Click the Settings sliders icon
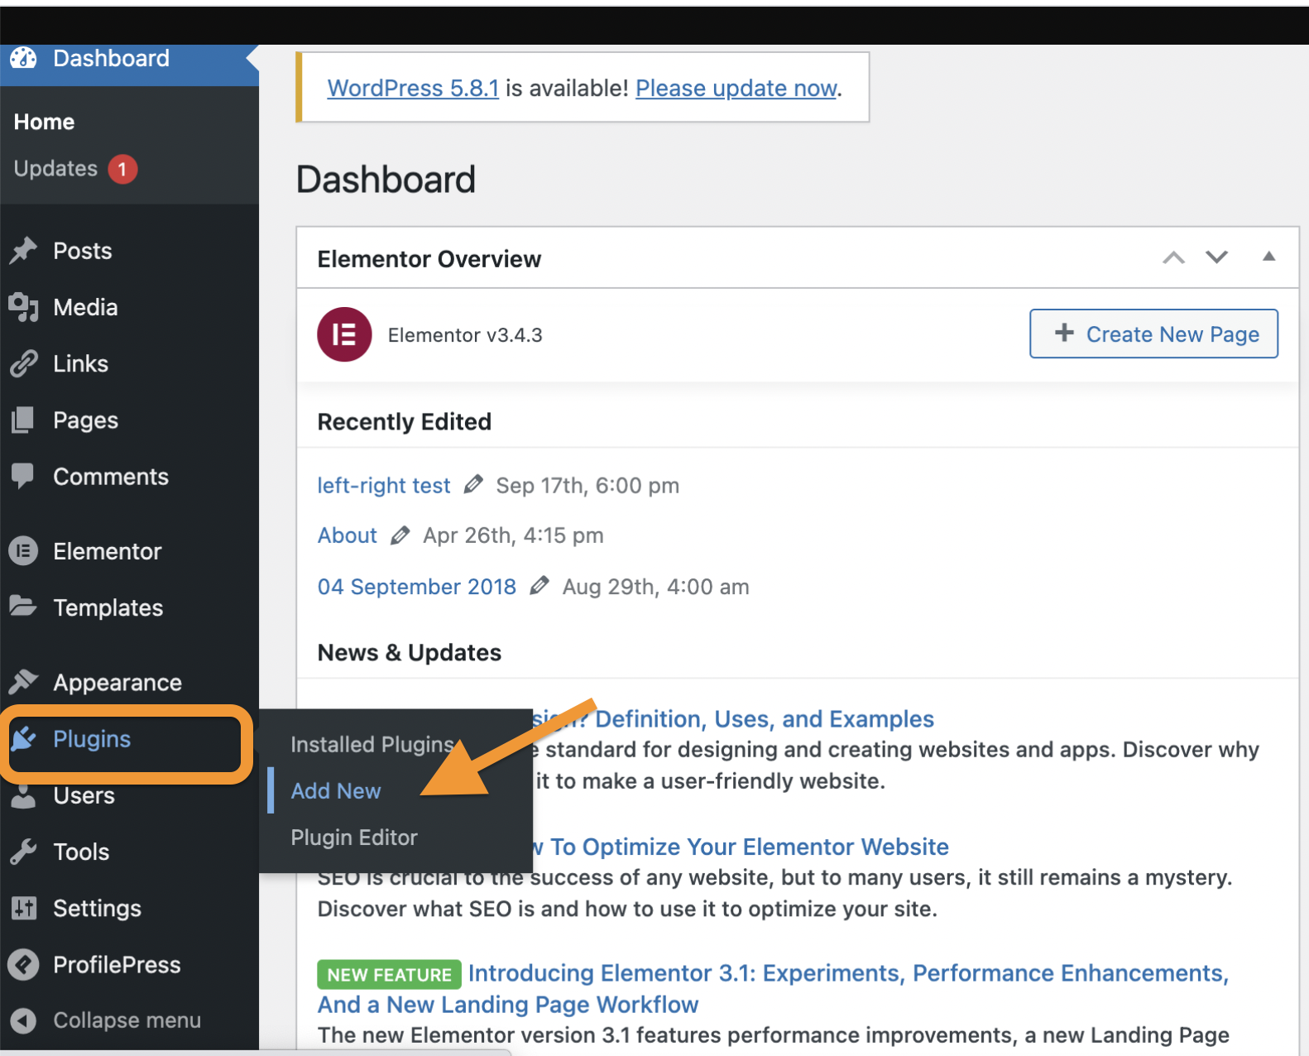The width and height of the screenshot is (1309, 1056). pyautogui.click(x=23, y=908)
